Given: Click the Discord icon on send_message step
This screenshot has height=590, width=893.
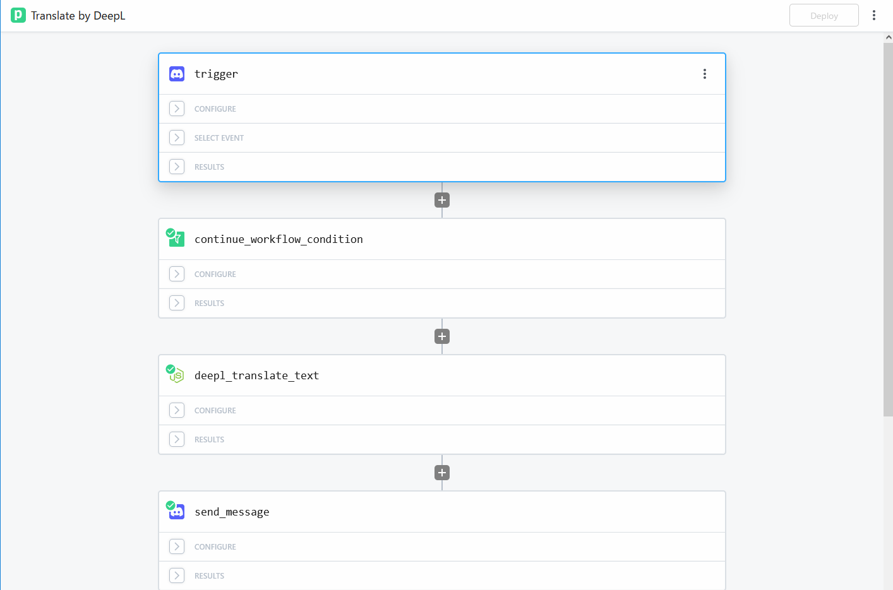Looking at the screenshot, I should (177, 511).
